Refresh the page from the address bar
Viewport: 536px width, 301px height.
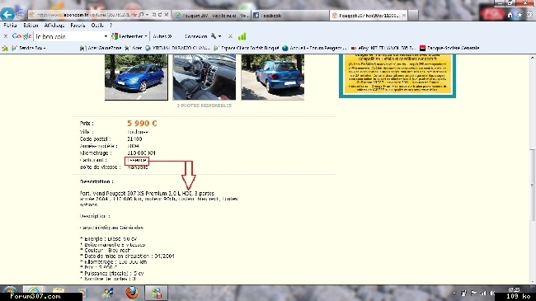160,15
